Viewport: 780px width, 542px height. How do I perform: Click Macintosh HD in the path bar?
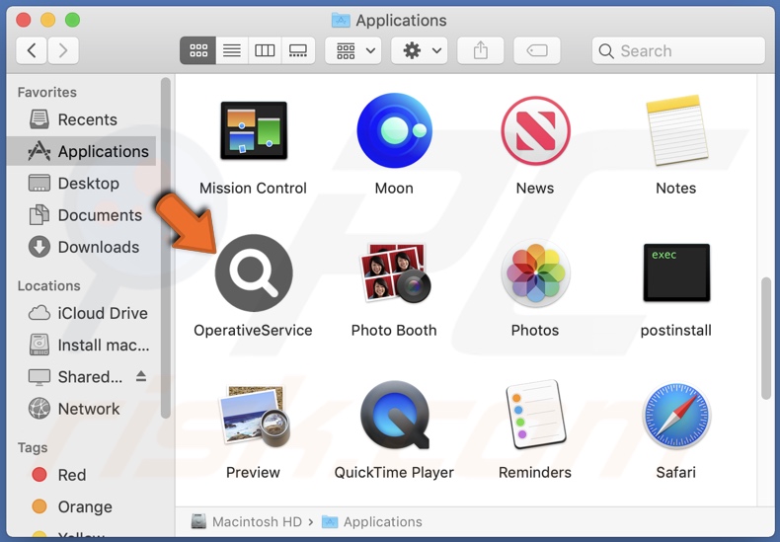coord(247,521)
